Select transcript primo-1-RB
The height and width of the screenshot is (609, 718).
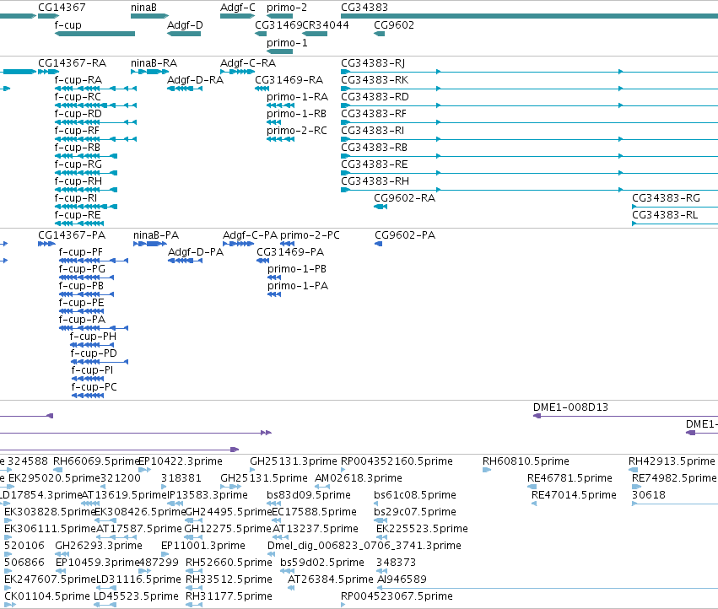296,114
